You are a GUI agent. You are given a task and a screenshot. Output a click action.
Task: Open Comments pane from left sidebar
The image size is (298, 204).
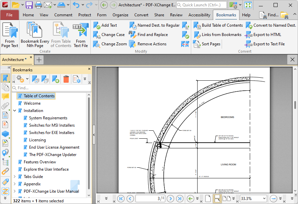5,97
